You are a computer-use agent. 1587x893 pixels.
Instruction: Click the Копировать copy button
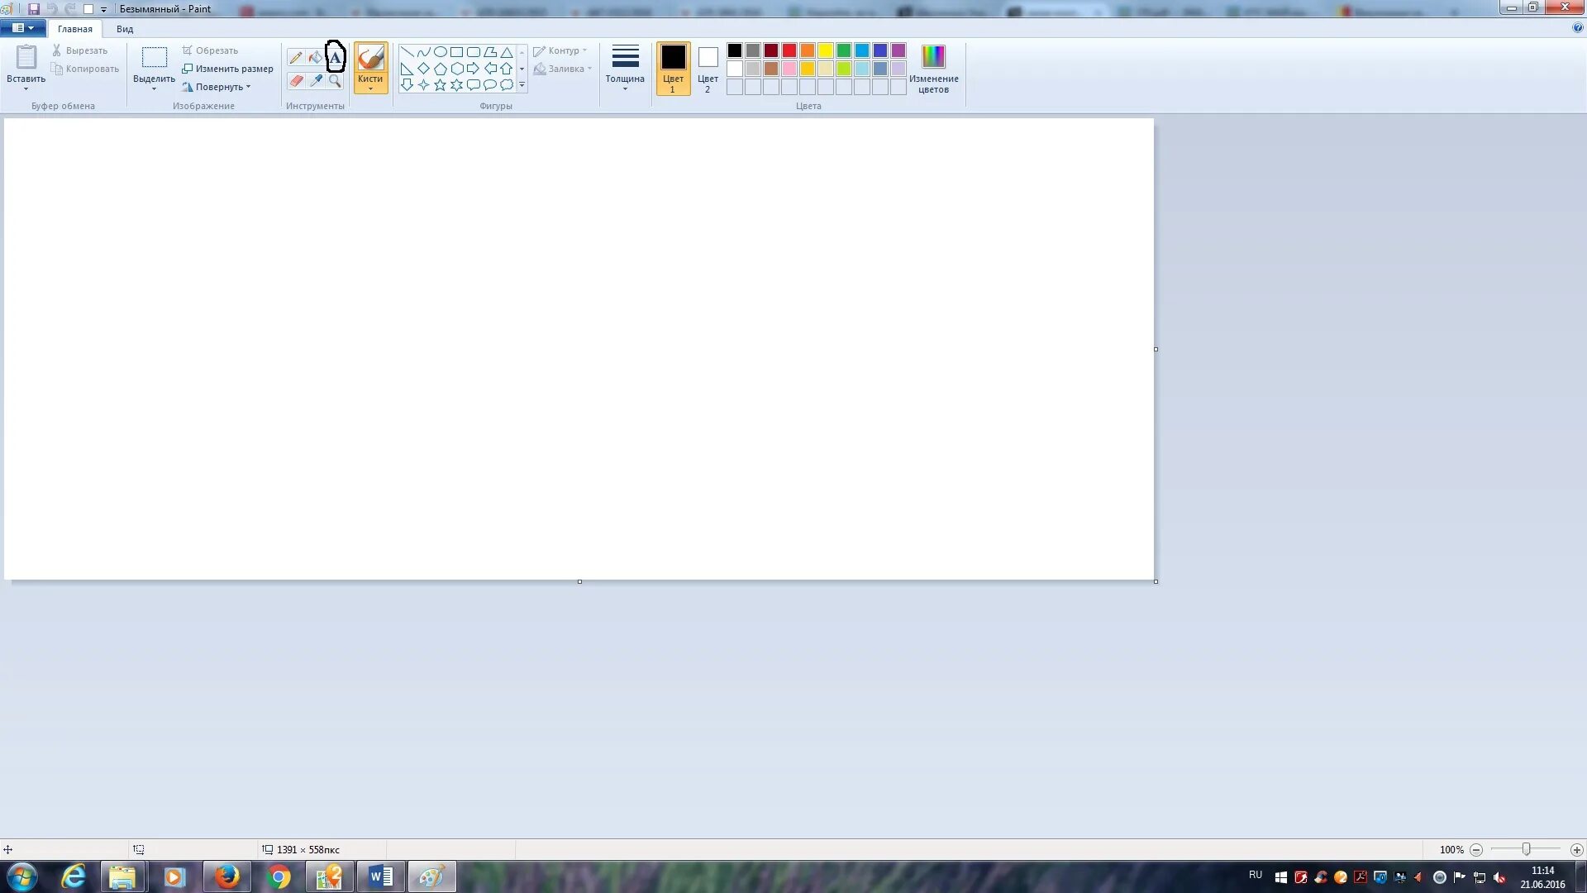tap(84, 69)
